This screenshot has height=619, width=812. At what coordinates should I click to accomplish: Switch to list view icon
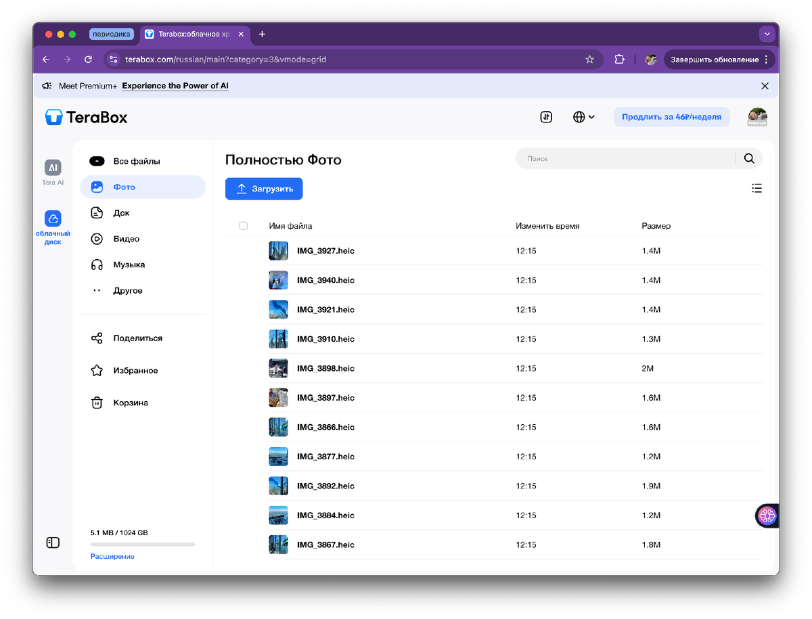[x=757, y=188]
